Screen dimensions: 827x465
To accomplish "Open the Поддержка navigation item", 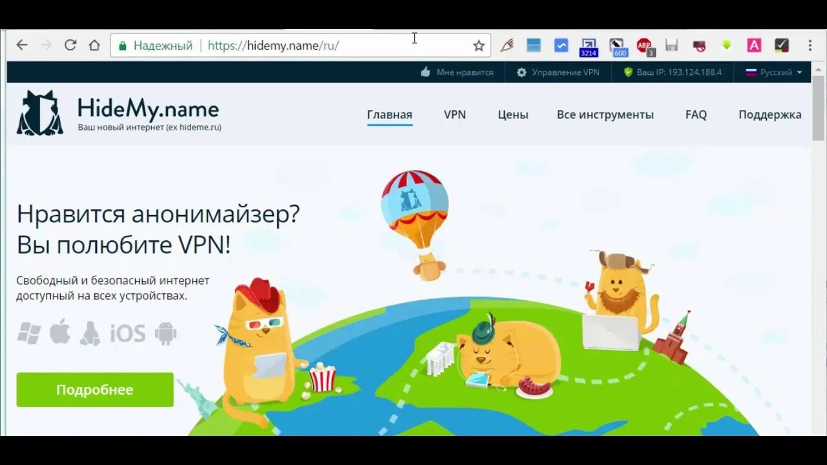I will (x=770, y=115).
